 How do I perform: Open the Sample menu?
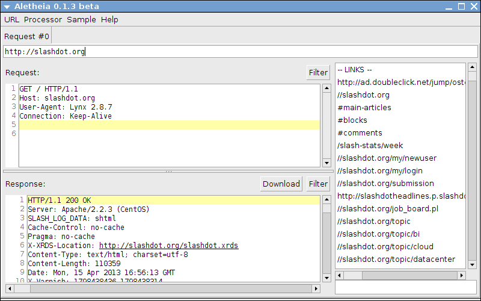(81, 20)
